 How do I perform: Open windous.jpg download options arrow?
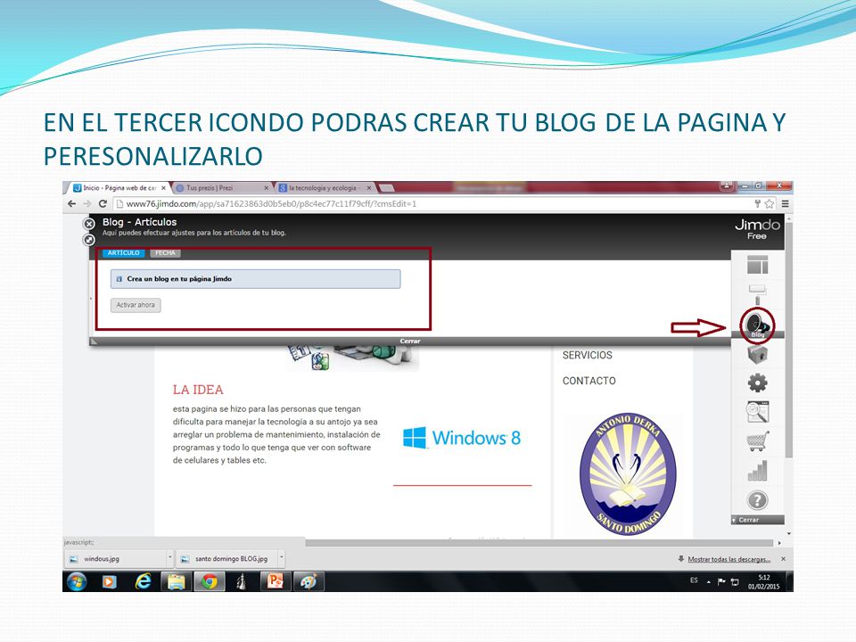coord(169,558)
